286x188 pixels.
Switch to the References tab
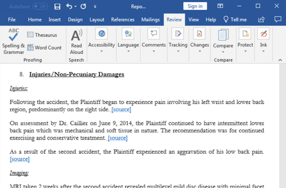(123, 20)
